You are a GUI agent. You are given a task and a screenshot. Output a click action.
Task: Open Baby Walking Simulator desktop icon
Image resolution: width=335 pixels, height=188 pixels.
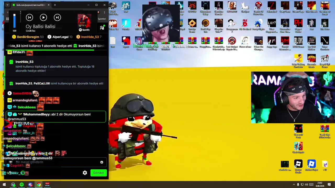[298, 61]
